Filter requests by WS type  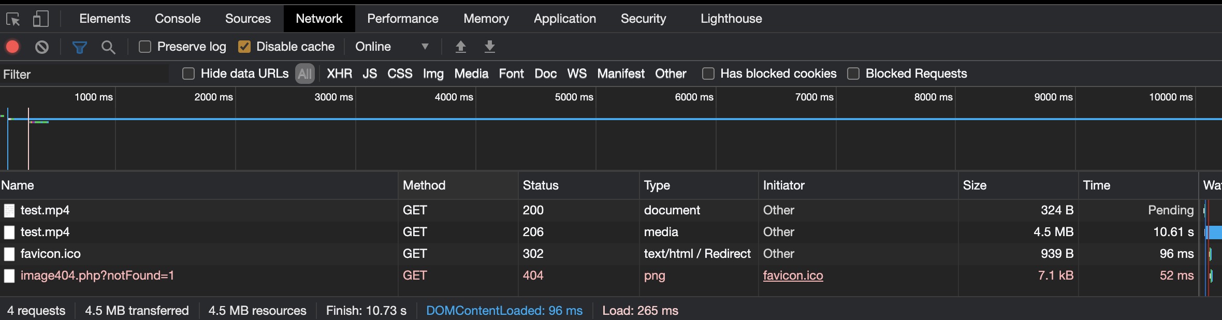pyautogui.click(x=577, y=74)
